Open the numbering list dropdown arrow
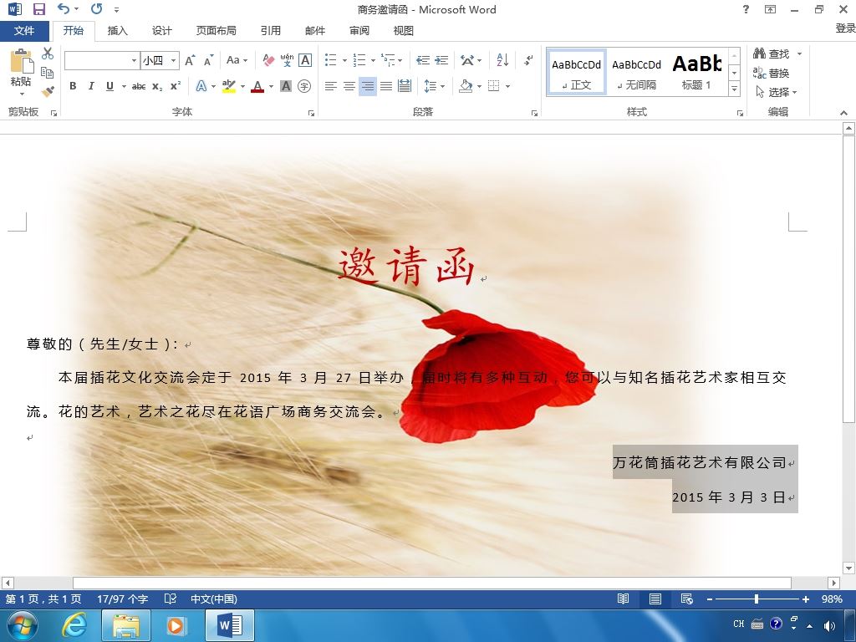This screenshot has height=642, width=856. (x=373, y=60)
